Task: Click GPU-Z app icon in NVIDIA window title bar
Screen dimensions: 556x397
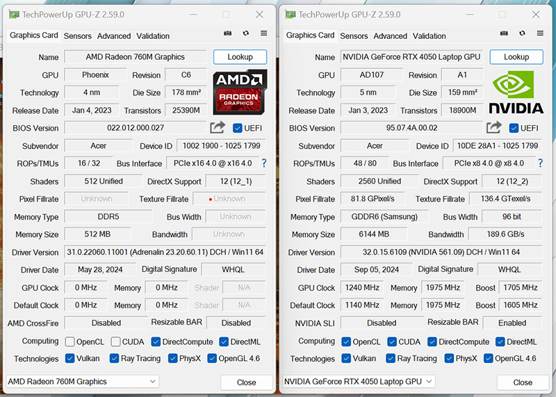Action: [291, 15]
